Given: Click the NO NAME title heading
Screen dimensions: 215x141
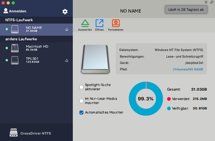Looking at the screenshot, I should pyautogui.click(x=131, y=11).
